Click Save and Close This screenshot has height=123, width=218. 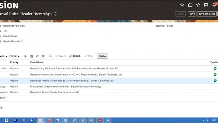tap(207, 14)
